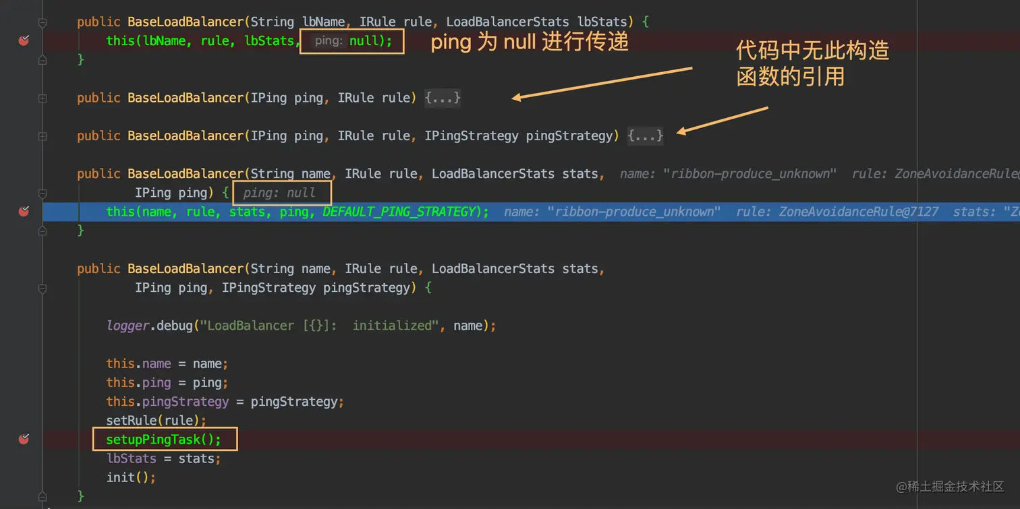Viewport: 1020px width, 509px height.
Task: Click the setupPingTask(); call
Action: pos(164,440)
